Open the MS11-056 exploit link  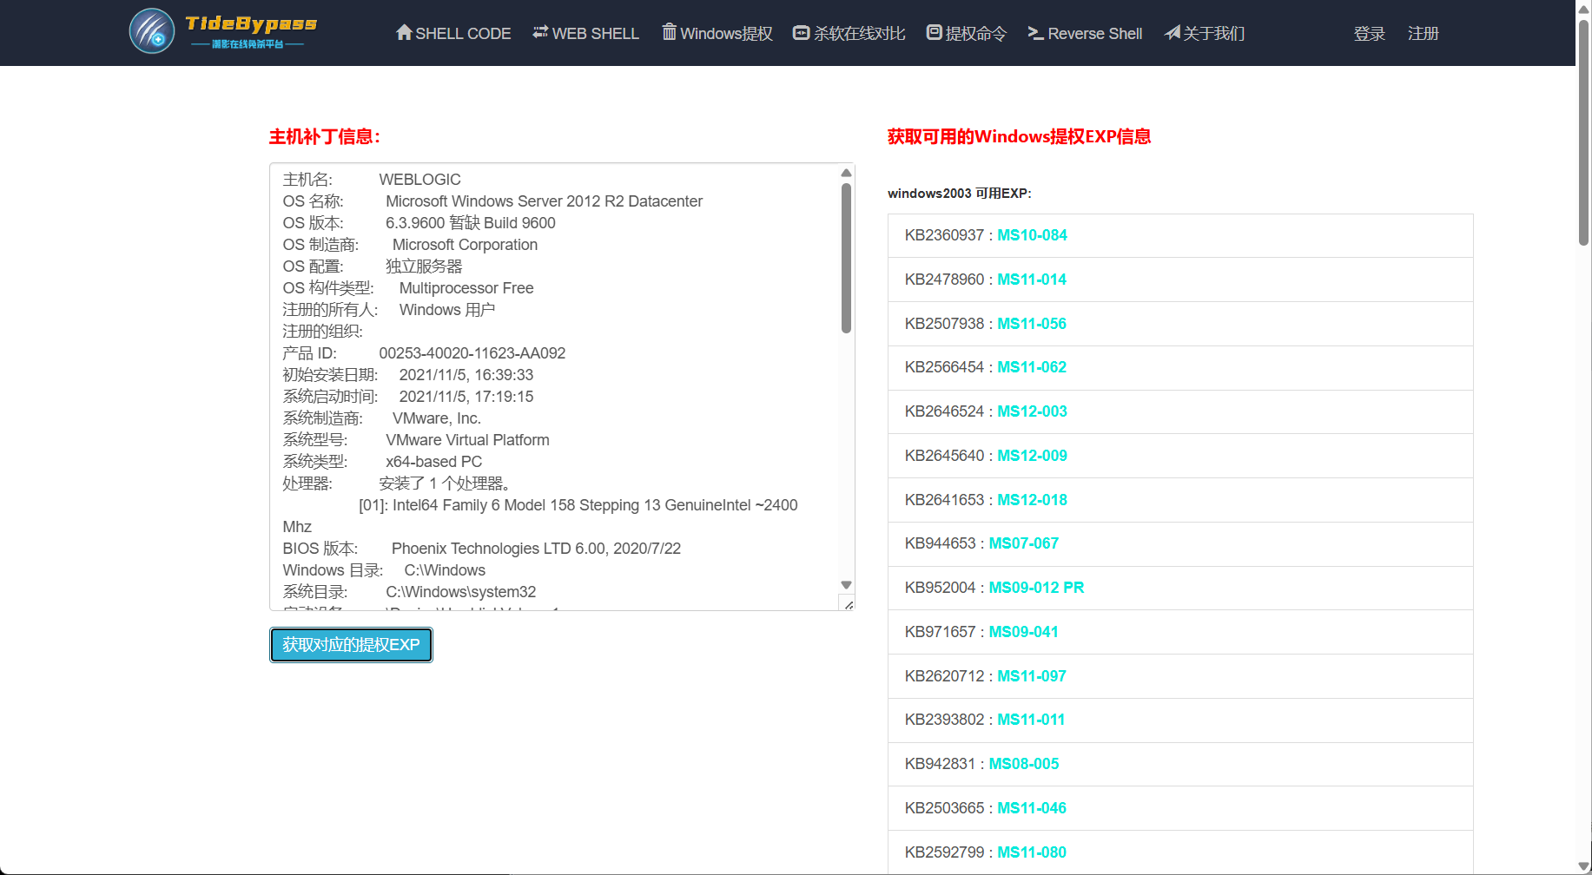point(1032,324)
